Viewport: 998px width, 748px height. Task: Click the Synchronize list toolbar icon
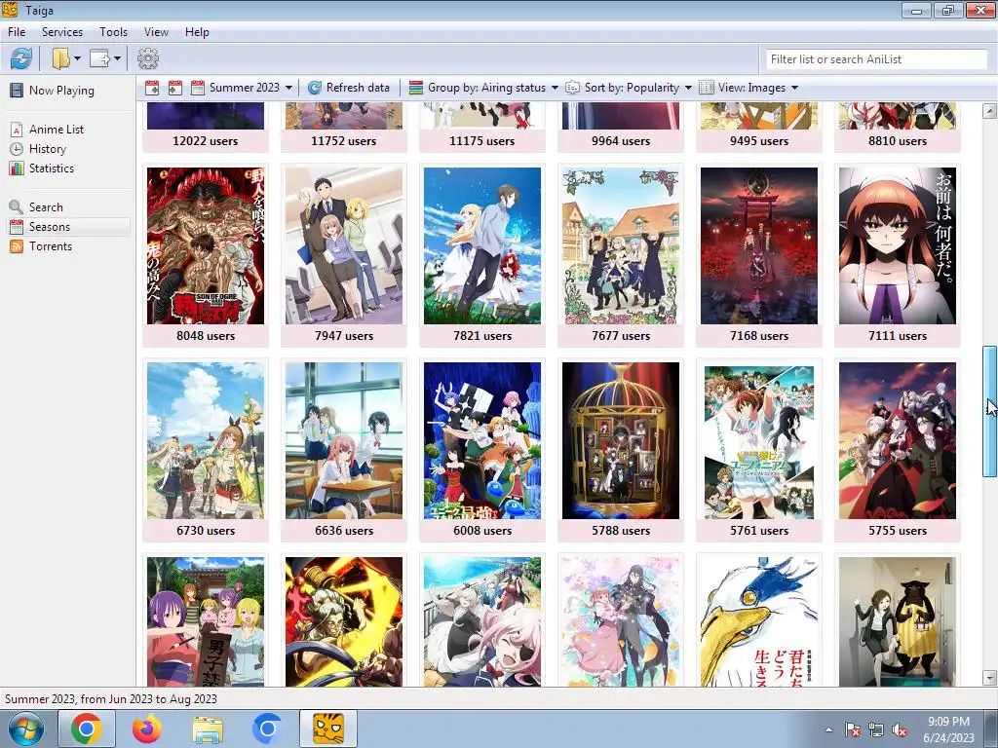coord(21,59)
